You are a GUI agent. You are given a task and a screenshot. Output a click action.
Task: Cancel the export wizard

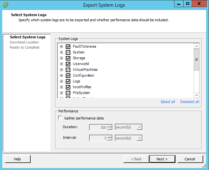(190, 159)
